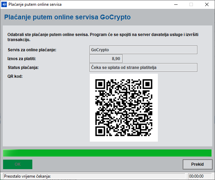This screenshot has width=215, height=180.
Task: Close the payment dialog window
Action: point(207,4)
